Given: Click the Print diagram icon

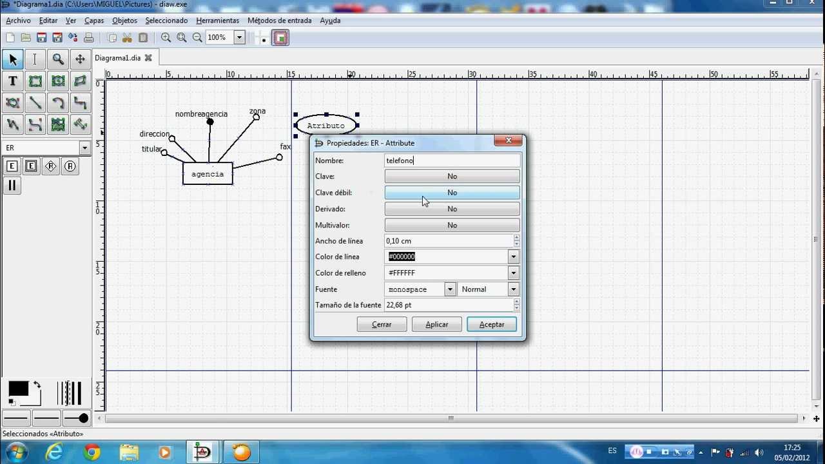Looking at the screenshot, I should tap(89, 38).
